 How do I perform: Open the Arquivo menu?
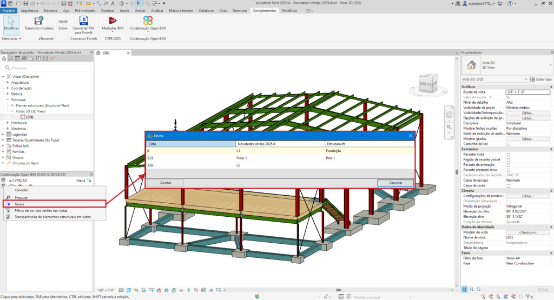click(9, 11)
